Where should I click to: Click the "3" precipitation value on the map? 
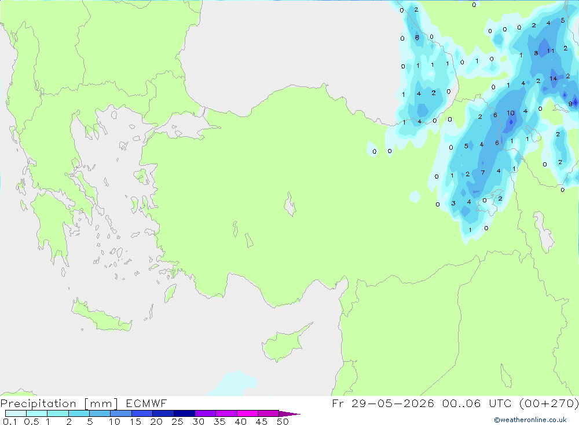453,203
